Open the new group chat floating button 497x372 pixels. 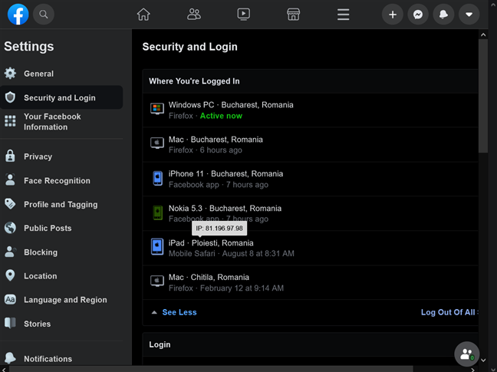point(466,354)
